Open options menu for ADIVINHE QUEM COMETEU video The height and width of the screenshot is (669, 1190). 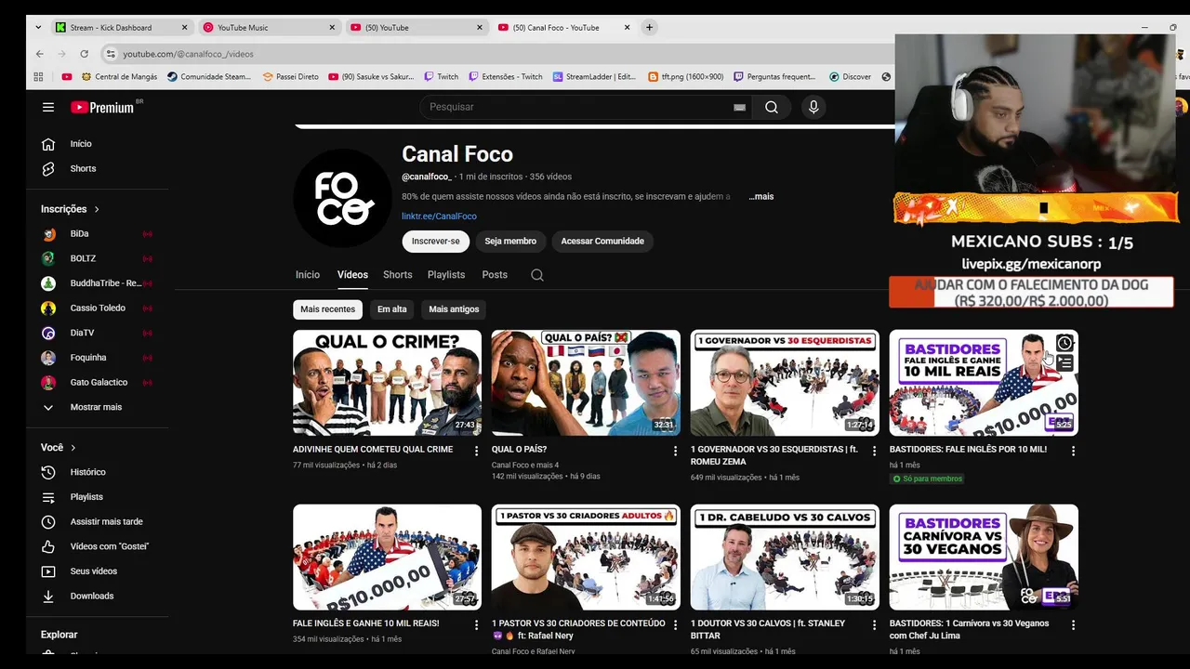coord(476,451)
